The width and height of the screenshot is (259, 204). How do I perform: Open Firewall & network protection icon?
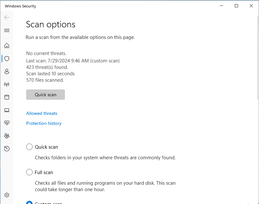(7, 84)
